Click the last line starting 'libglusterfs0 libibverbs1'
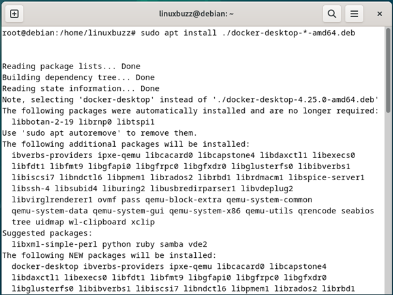Image resolution: width=393 pixels, height=295 pixels. (x=183, y=288)
